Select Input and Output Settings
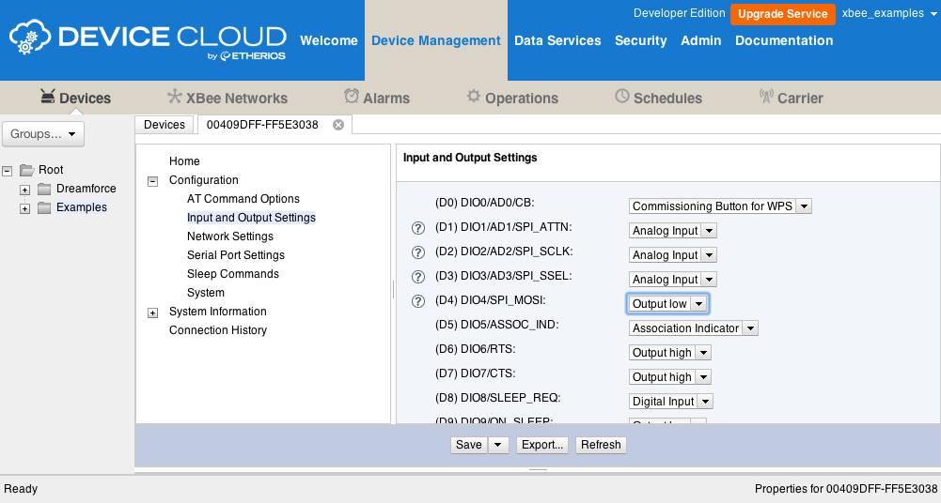The image size is (941, 503). coord(251,218)
